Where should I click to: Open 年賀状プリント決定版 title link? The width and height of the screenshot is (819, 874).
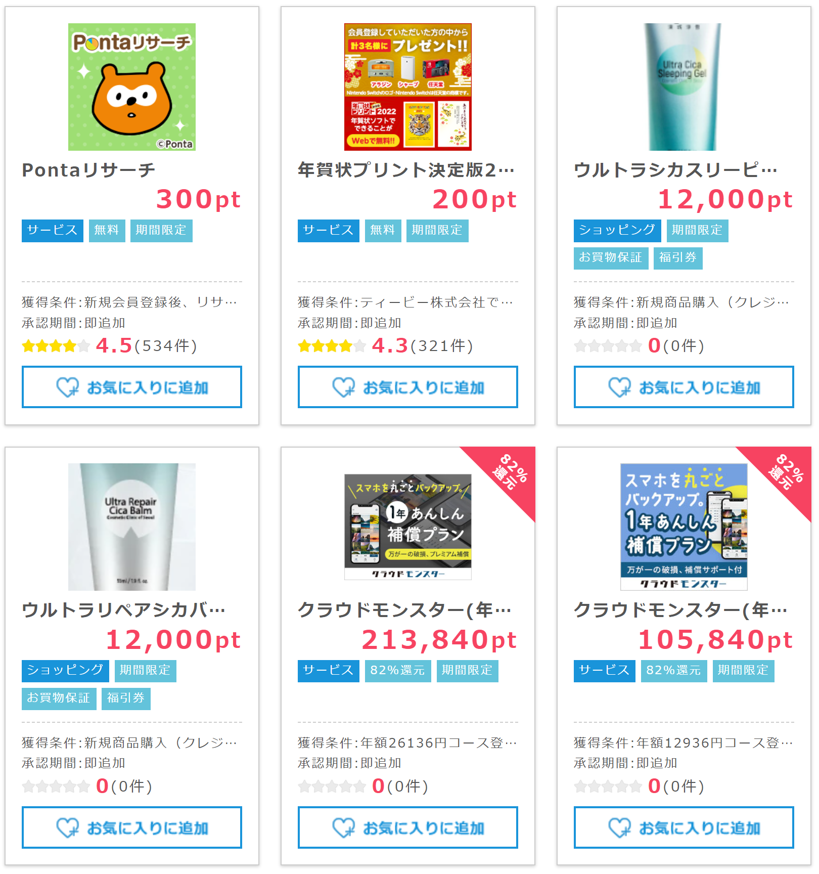pos(406,170)
